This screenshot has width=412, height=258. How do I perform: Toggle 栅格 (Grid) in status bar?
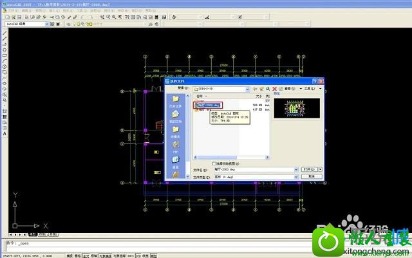[x=78, y=255]
